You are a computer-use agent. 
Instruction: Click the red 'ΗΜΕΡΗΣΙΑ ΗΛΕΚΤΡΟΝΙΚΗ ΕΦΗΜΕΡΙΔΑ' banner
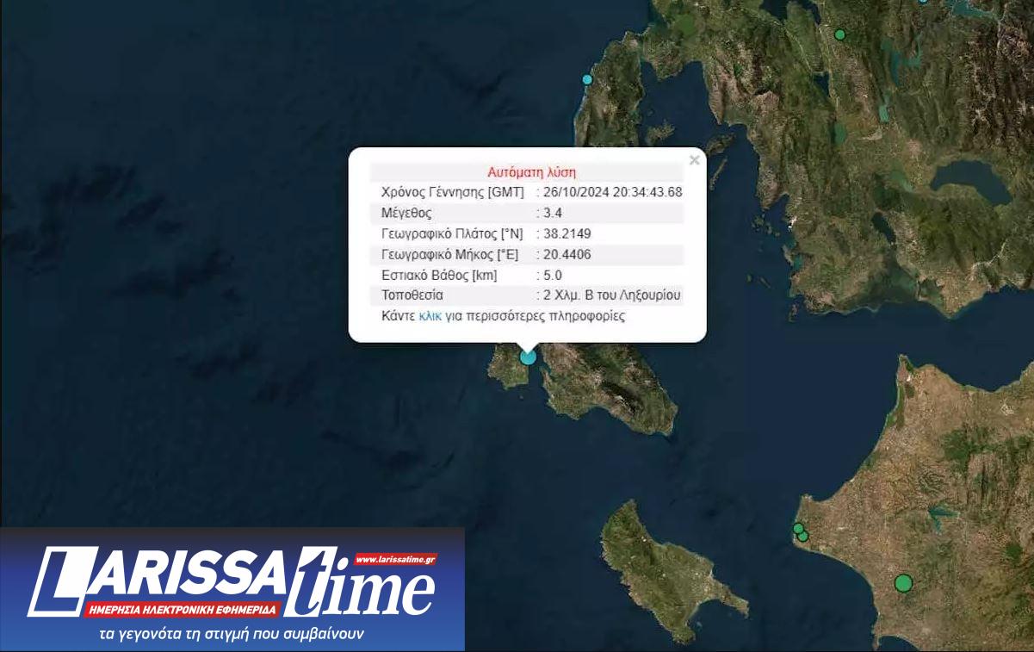(x=182, y=609)
